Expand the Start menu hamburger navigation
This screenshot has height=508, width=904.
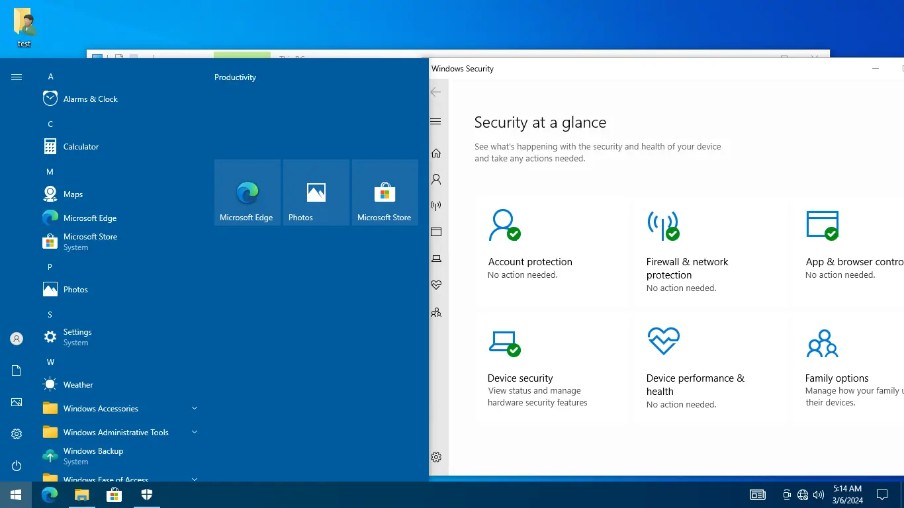pos(17,77)
